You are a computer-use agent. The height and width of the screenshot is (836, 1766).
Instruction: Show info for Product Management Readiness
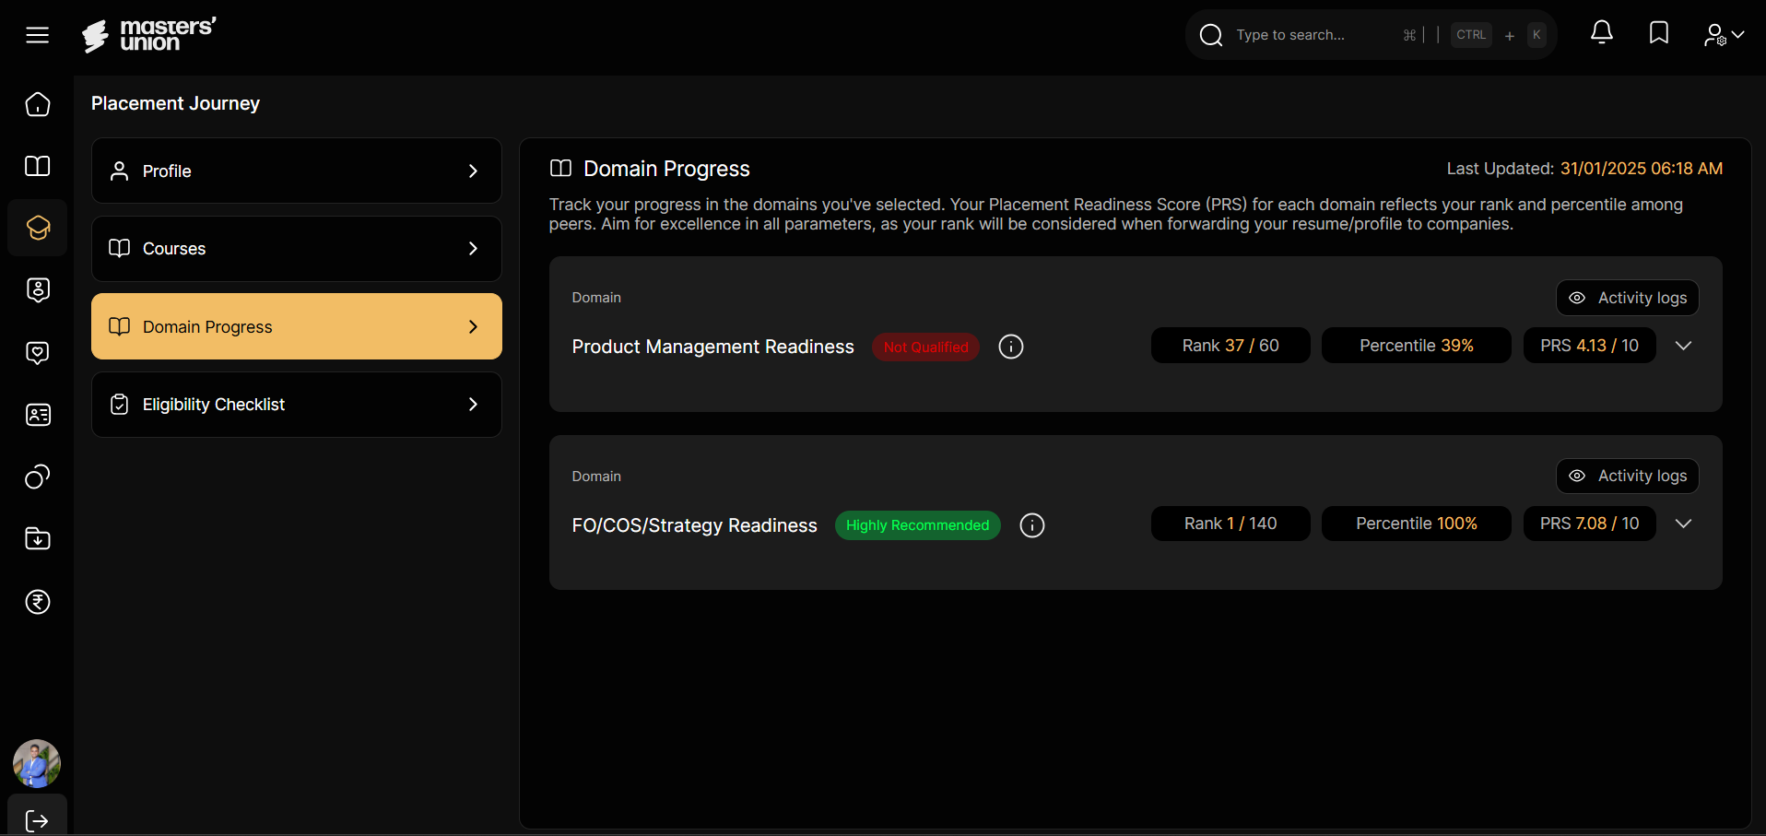pos(1011,347)
